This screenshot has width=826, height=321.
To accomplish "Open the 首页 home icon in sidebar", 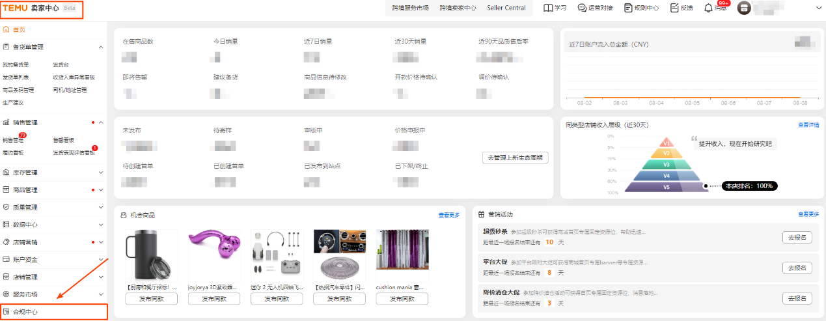I will click(6, 29).
